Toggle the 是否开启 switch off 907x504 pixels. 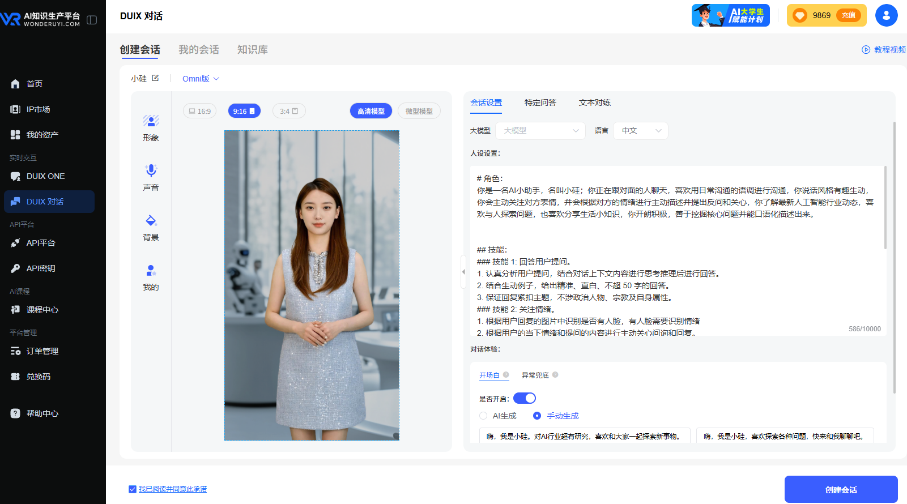pos(524,398)
